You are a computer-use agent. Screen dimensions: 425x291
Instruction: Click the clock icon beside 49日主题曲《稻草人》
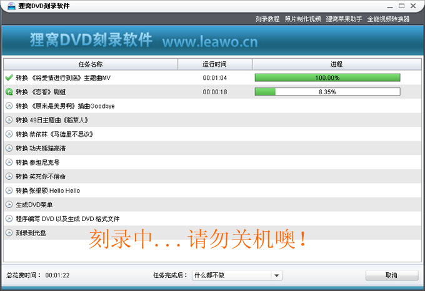(9, 120)
